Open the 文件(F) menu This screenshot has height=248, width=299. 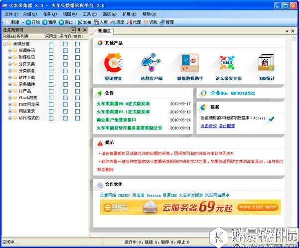coord(11,14)
